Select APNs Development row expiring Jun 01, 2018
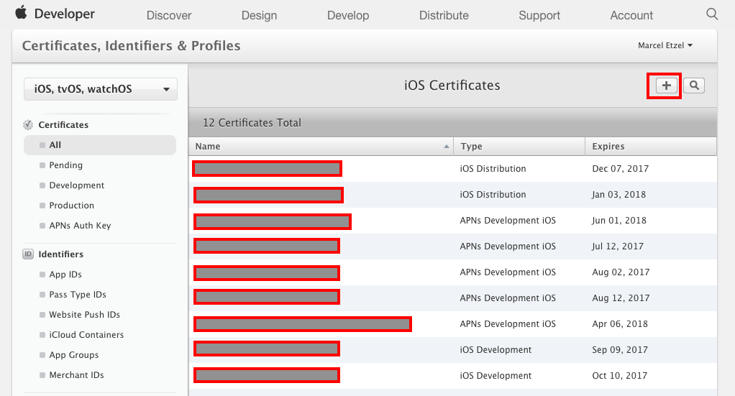The image size is (735, 396). click(452, 221)
